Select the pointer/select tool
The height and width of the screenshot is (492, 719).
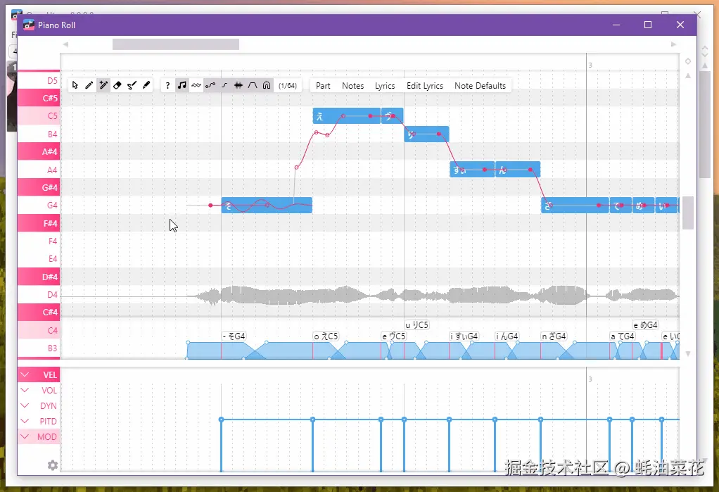click(x=75, y=84)
